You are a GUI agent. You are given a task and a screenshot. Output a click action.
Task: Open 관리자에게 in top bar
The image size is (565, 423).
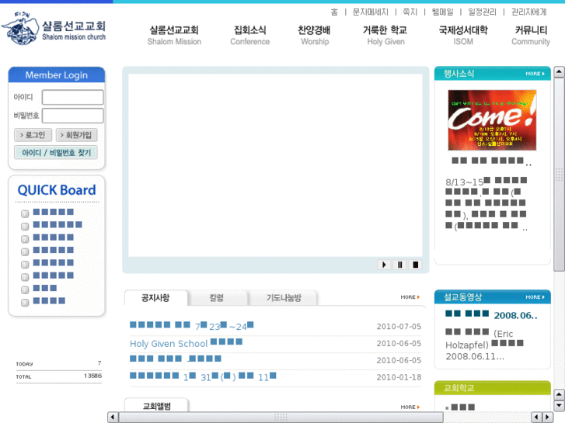point(529,12)
